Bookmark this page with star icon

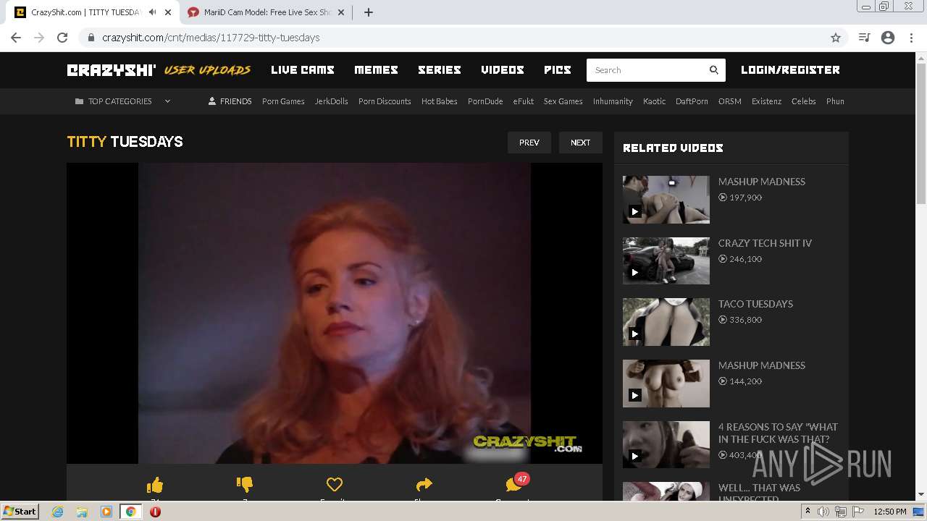coord(836,38)
